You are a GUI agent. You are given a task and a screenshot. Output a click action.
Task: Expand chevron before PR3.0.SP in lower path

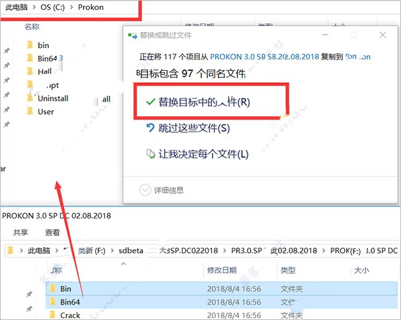[225, 251]
